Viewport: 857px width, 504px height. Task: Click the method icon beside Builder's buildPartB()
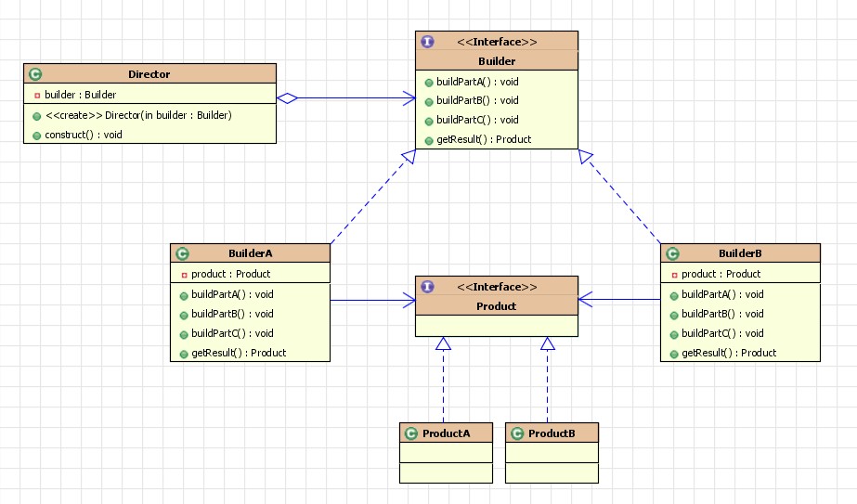429,102
